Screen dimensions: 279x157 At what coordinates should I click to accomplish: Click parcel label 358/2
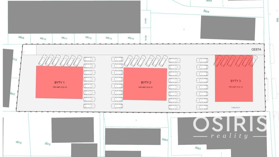pos(198,148)
